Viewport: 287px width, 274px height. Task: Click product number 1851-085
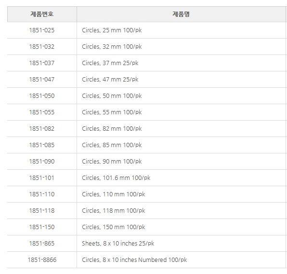click(42, 145)
